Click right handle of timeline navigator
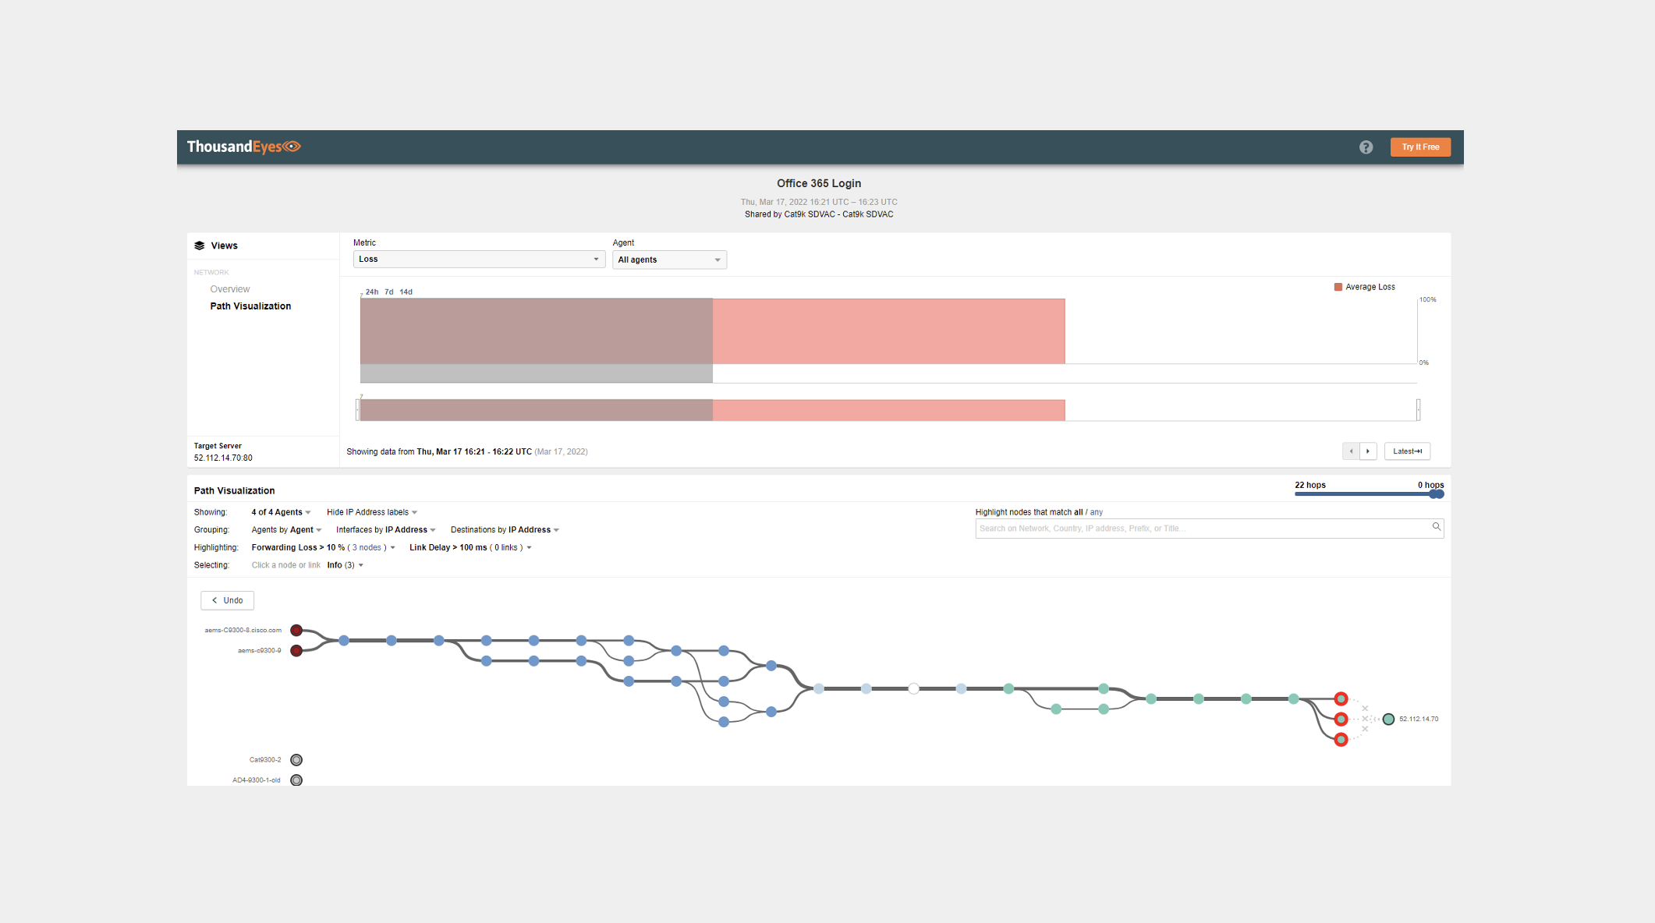The image size is (1655, 923). coord(1418,409)
